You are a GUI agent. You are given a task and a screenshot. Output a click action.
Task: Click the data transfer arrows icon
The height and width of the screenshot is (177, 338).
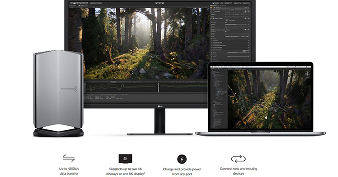(x=69, y=158)
